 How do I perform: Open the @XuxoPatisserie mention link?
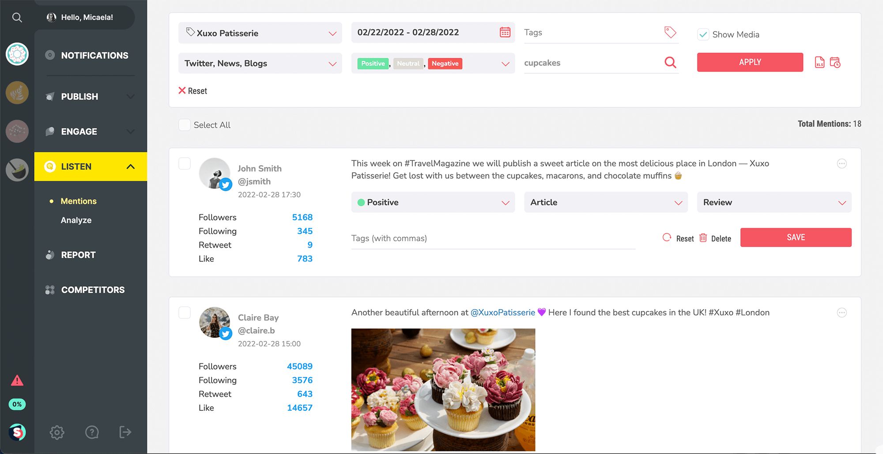pyautogui.click(x=502, y=312)
